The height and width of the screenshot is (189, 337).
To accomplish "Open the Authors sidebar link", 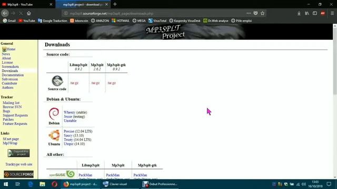I will tap(7, 88).
